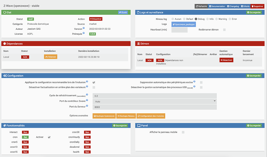This screenshot has height=157, width=267.
Task: Uncheck the cron Activer checkbox
Action: (49, 137)
